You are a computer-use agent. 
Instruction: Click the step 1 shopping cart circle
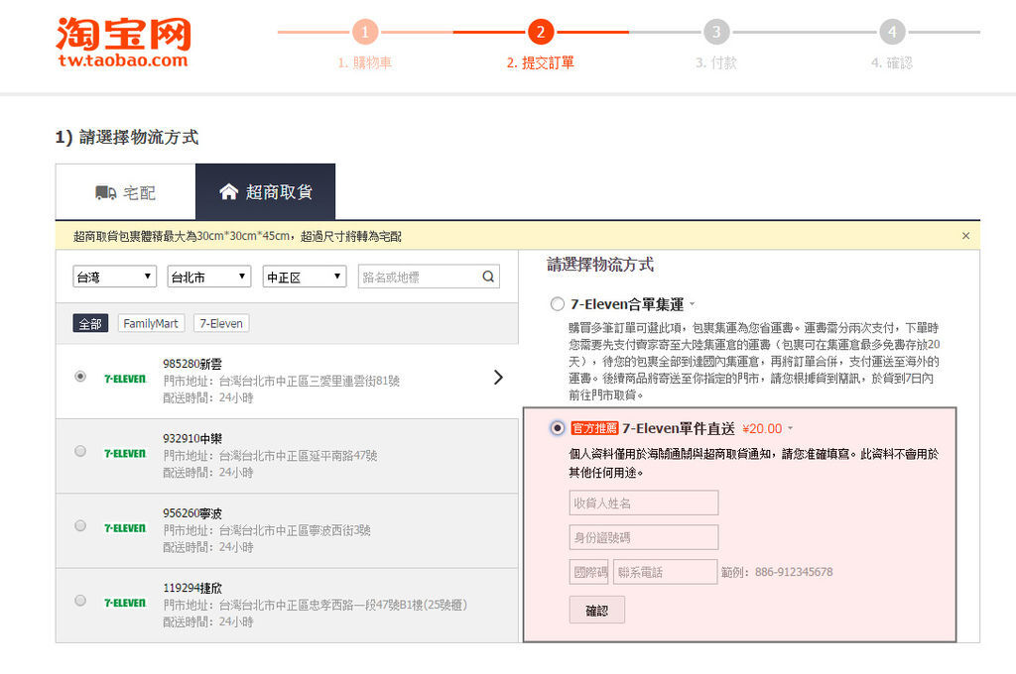tap(365, 32)
